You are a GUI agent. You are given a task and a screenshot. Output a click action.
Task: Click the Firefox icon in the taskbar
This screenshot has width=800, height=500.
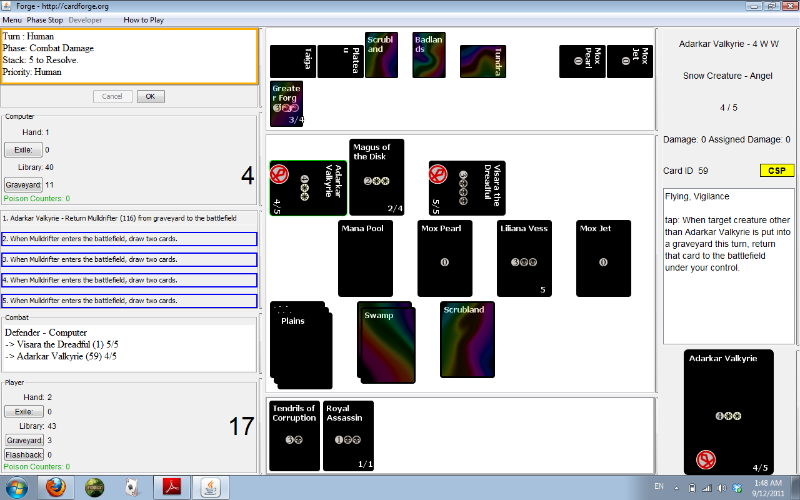[56, 487]
